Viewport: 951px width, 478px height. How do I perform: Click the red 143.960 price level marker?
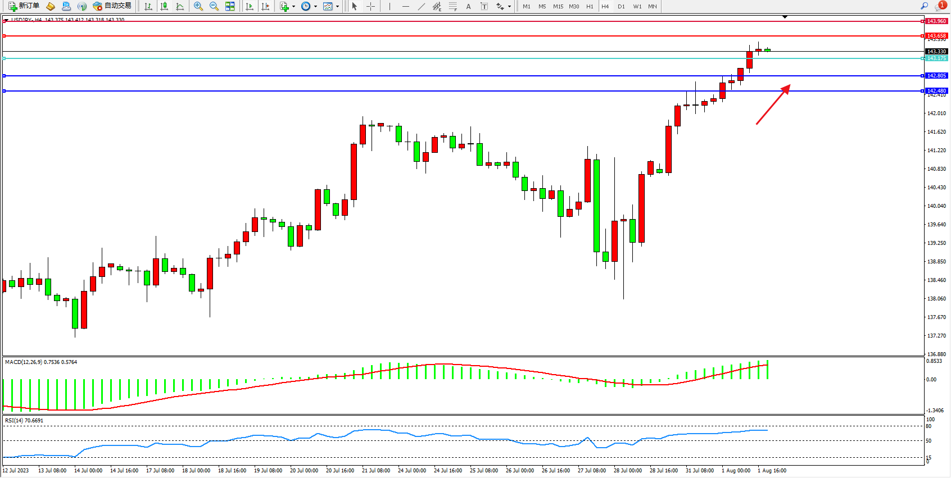pos(936,21)
